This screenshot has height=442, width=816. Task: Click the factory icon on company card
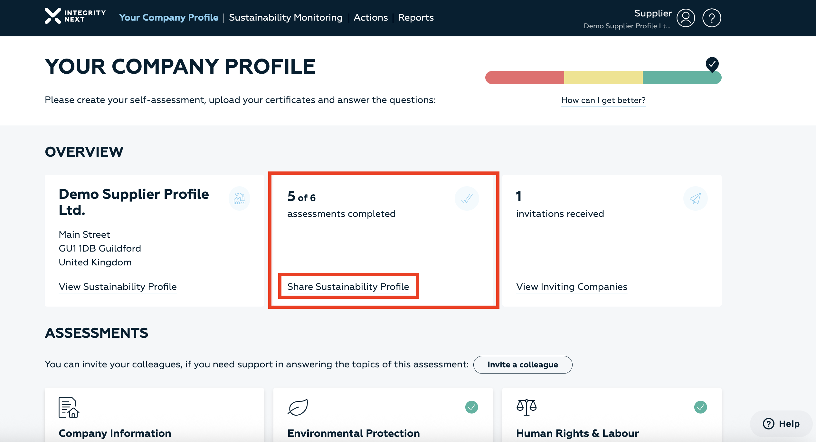coord(239,198)
